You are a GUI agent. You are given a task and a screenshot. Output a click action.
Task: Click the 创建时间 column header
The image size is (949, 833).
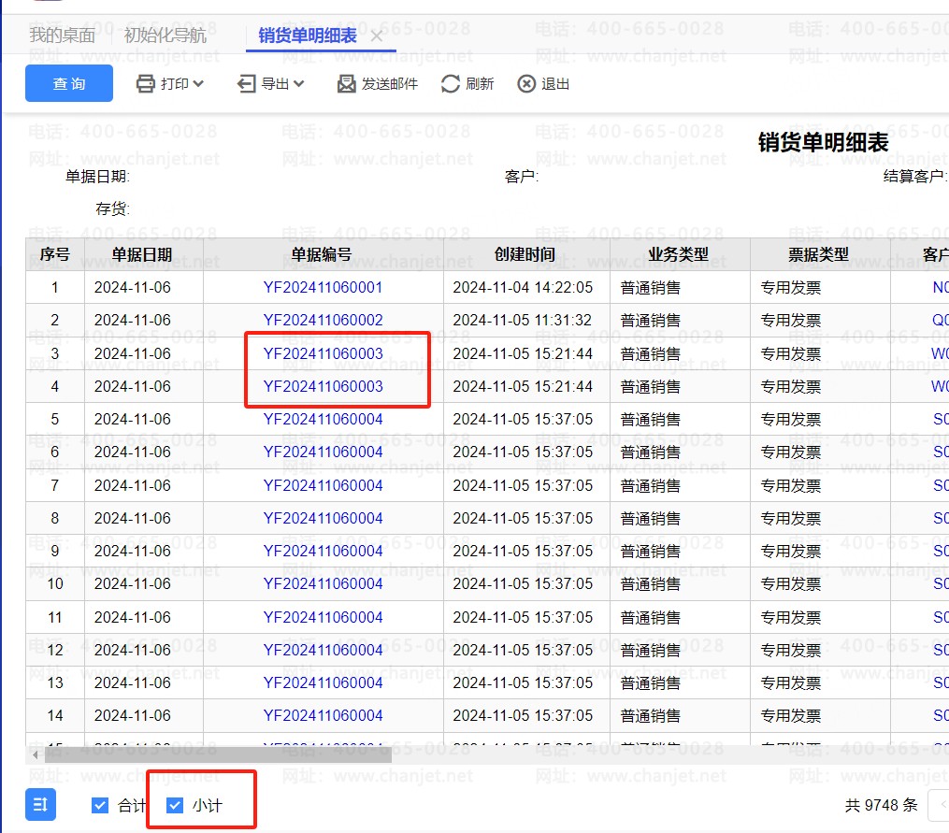tap(526, 254)
